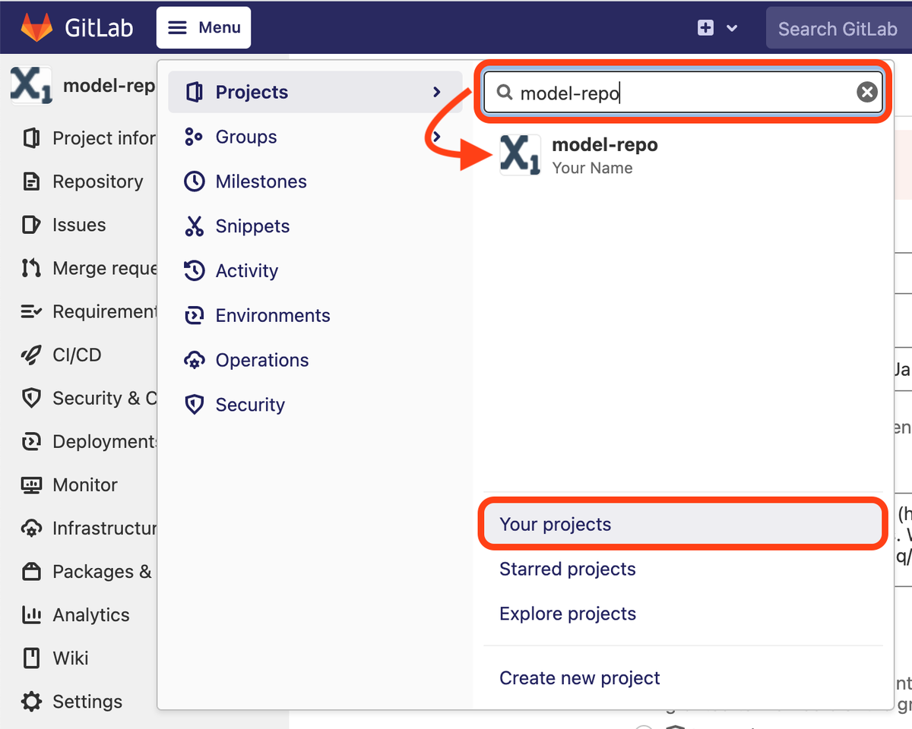Expand the create-new dropdown chevron
This screenshot has width=912, height=729.
[x=732, y=28]
